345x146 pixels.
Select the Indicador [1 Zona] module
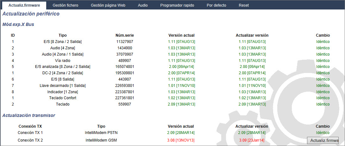pos(63,92)
